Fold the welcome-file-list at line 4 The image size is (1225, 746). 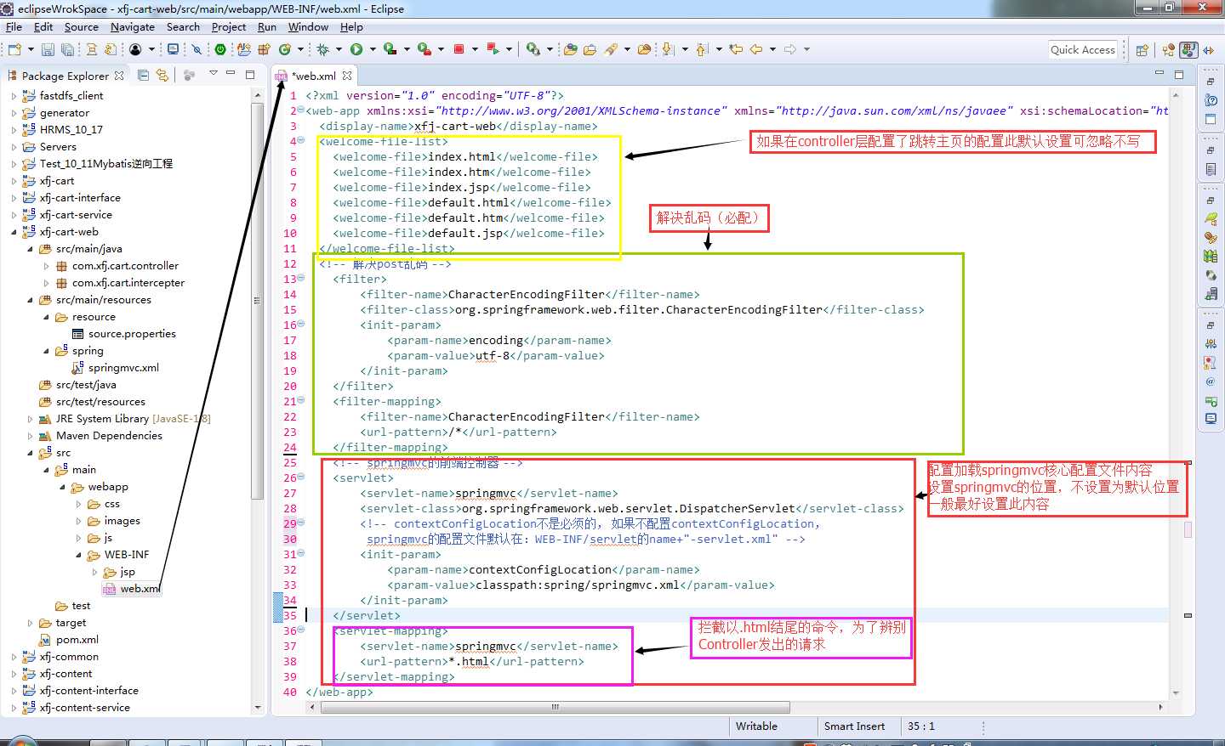(300, 141)
